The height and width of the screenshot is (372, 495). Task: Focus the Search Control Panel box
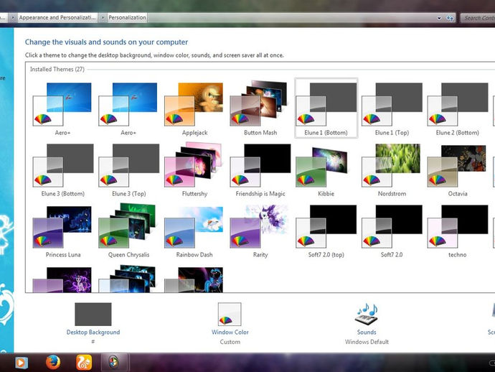(x=478, y=18)
